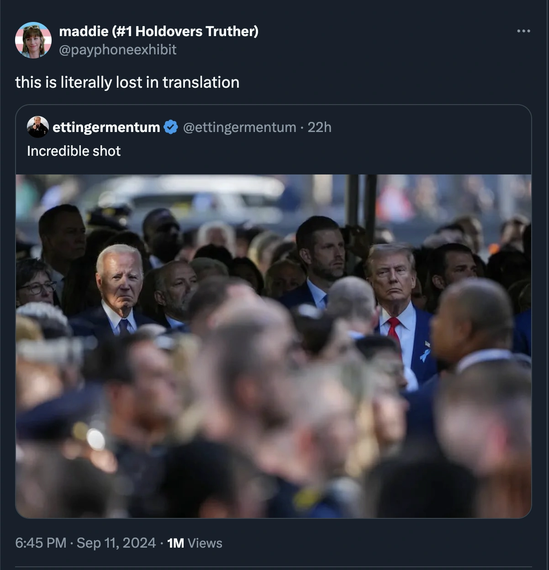Click the blue verified checkmark badge
549x570 pixels.
pyautogui.click(x=171, y=127)
